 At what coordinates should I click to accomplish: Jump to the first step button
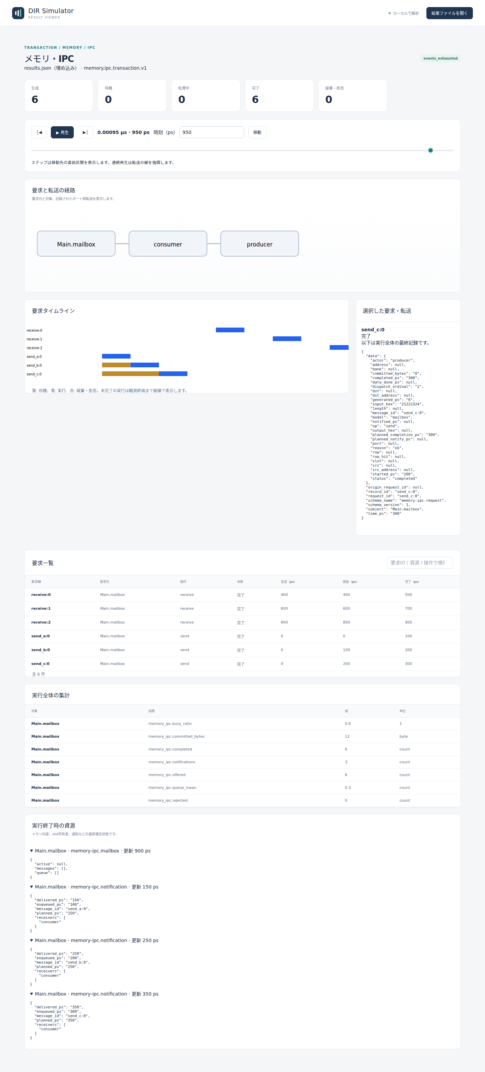(x=39, y=132)
